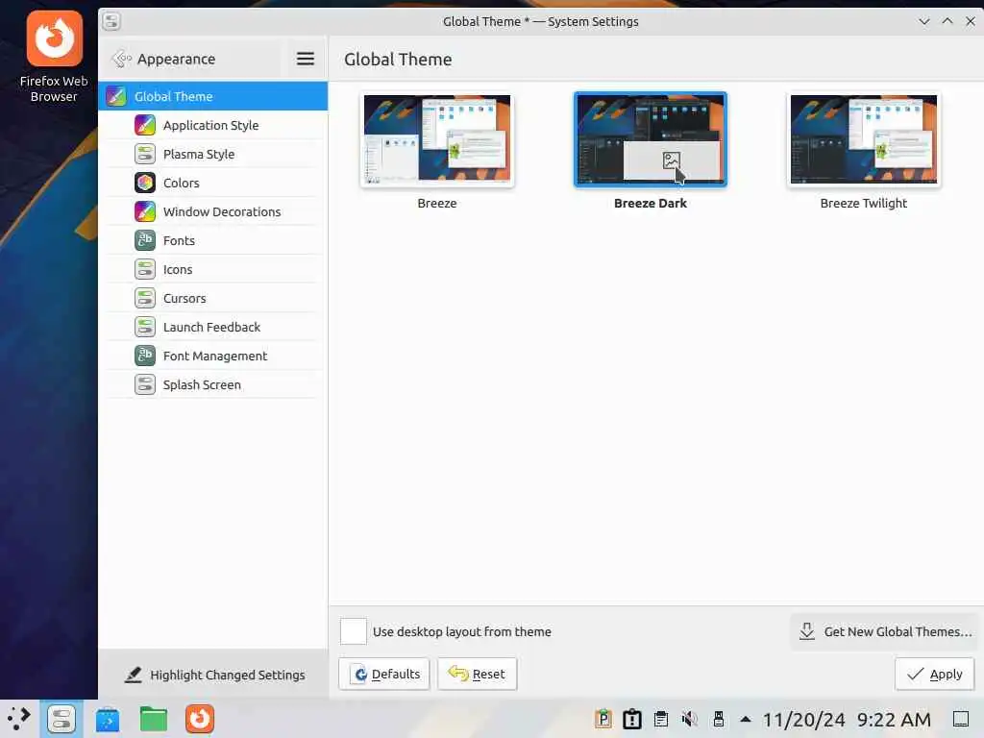Select the Breeze Dark theme thumbnail

click(x=651, y=139)
